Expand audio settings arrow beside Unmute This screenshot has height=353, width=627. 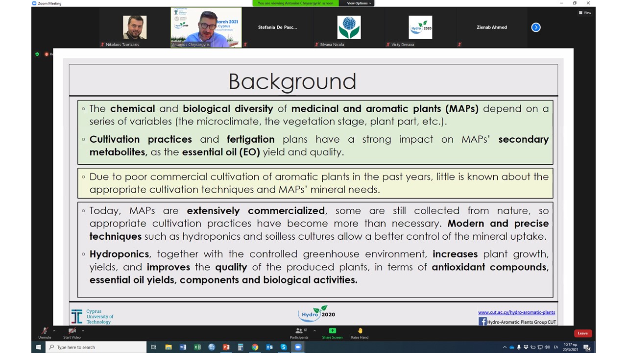click(54, 330)
